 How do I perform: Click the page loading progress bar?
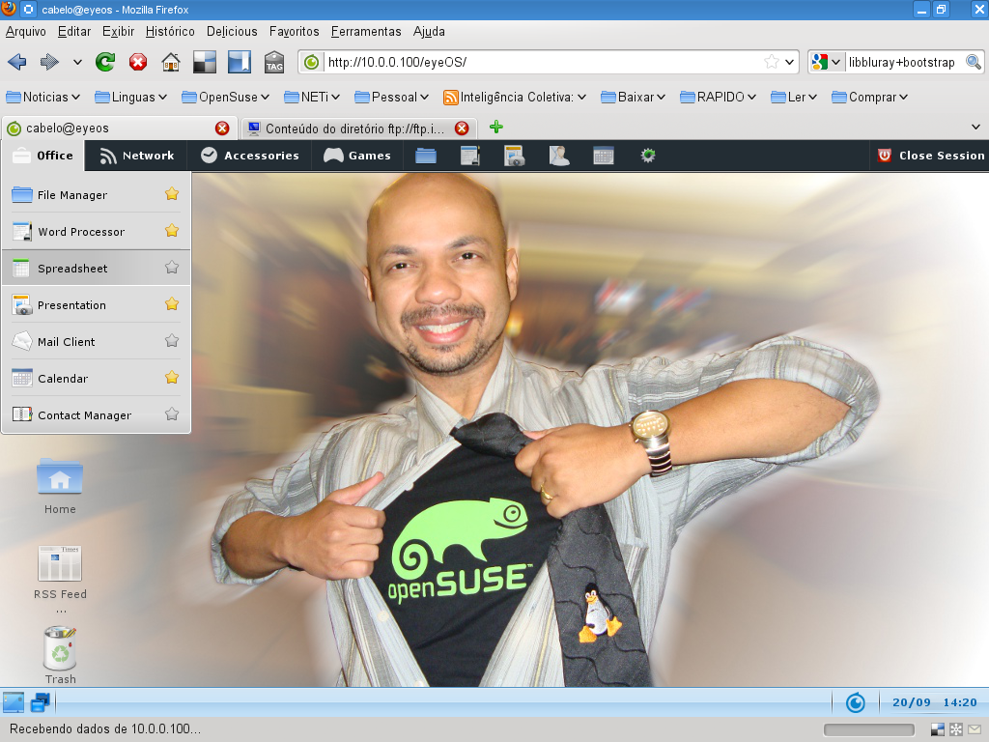point(869,729)
